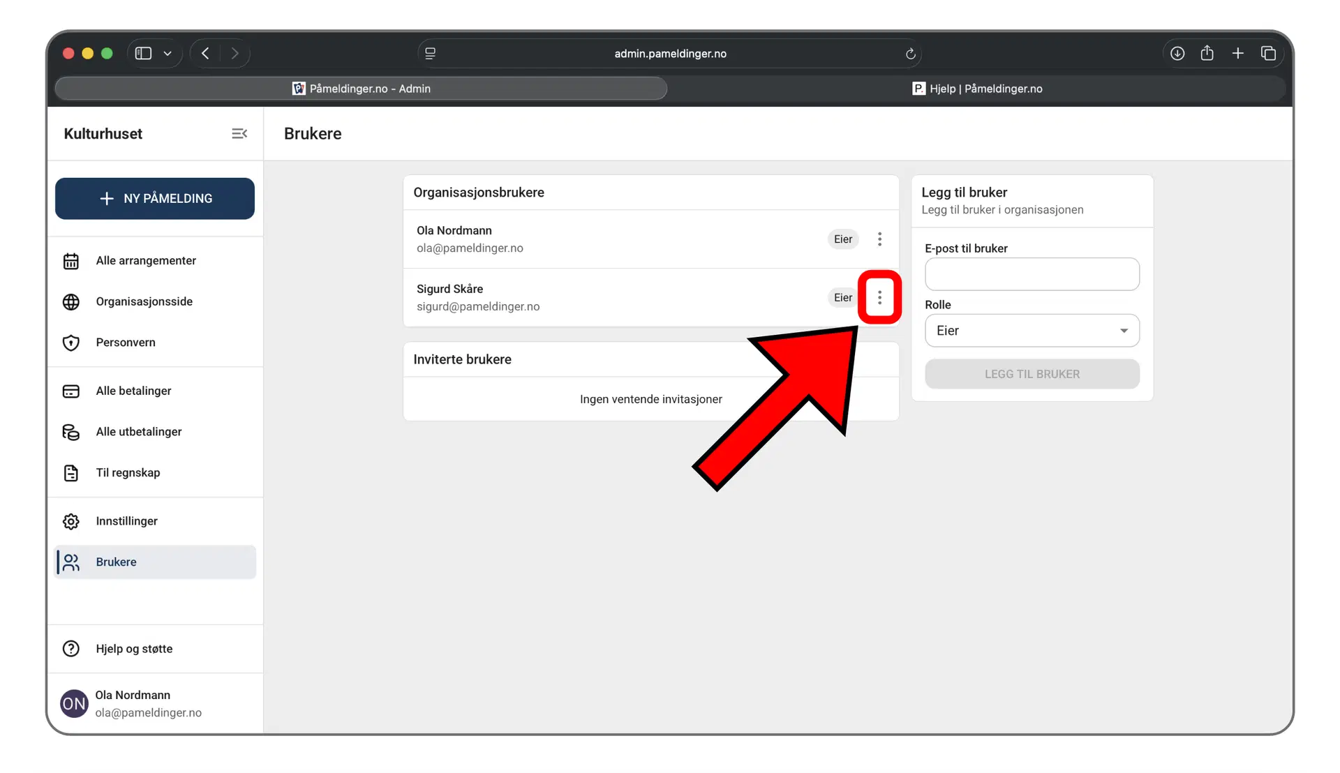Click the Organisasjonsside globe icon
The image size is (1340, 773).
71,301
